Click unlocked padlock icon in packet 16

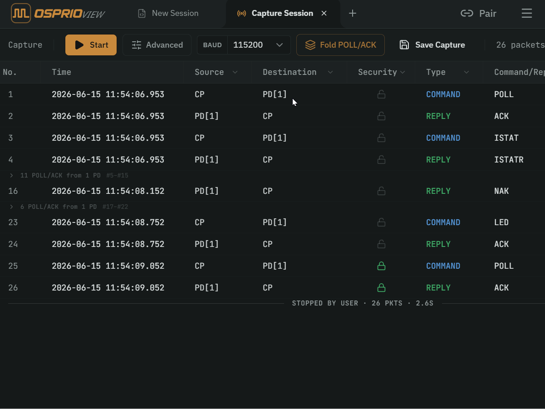point(382,191)
